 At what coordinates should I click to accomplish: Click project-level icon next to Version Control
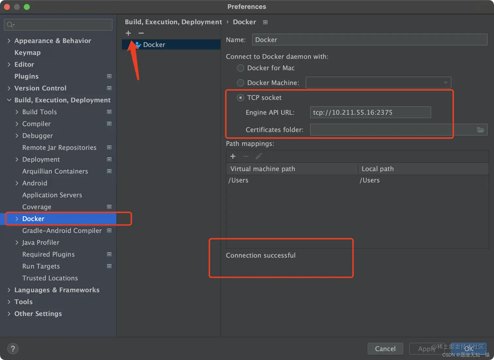[109, 88]
